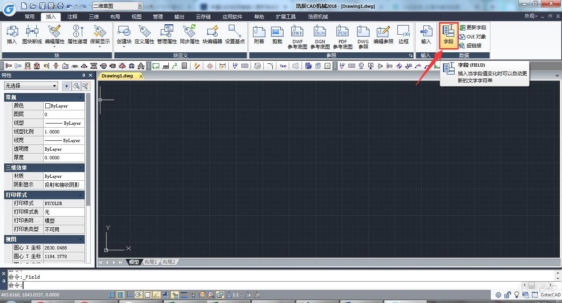Click the 图块断线 tool icon
This screenshot has height=303, width=562.
click(32, 34)
